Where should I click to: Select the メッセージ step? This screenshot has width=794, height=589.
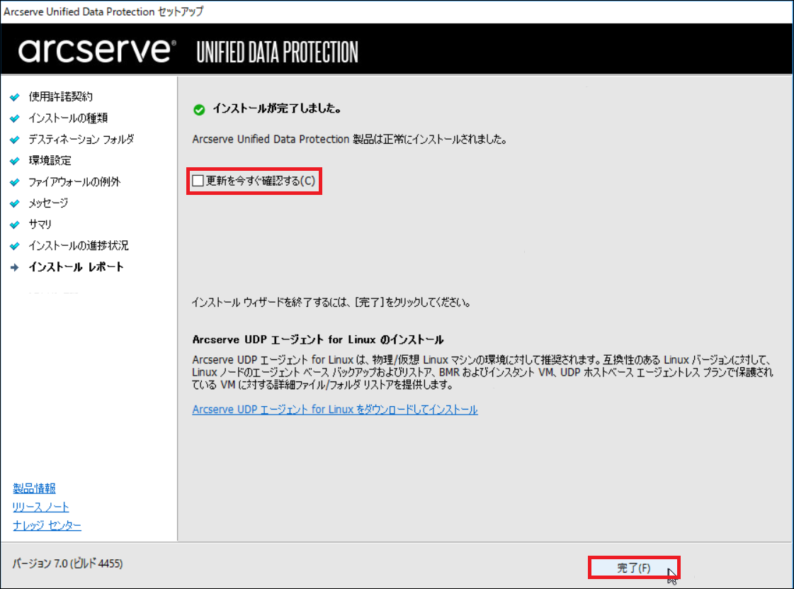(x=48, y=203)
